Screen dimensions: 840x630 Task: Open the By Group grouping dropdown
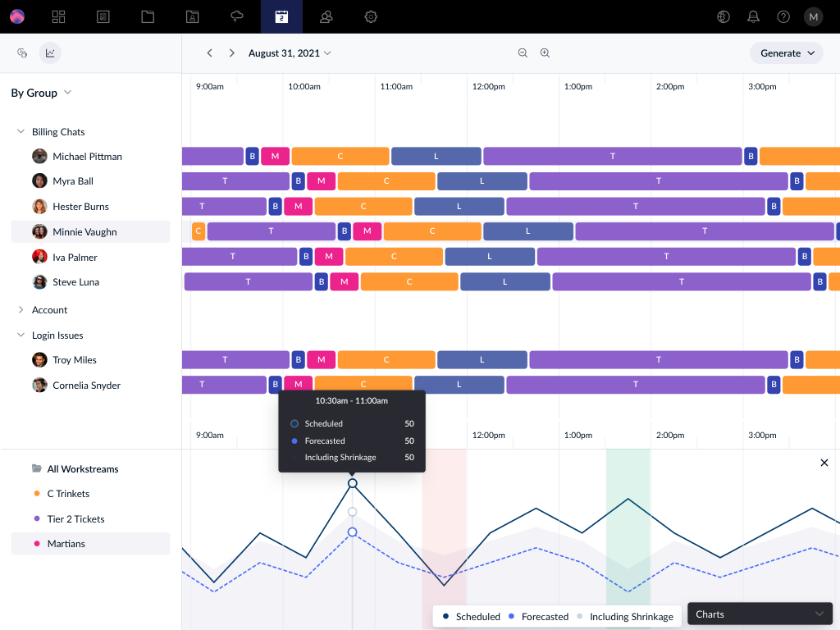tap(41, 93)
